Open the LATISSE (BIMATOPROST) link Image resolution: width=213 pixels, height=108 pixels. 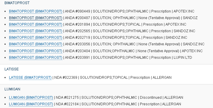click(x=30, y=78)
